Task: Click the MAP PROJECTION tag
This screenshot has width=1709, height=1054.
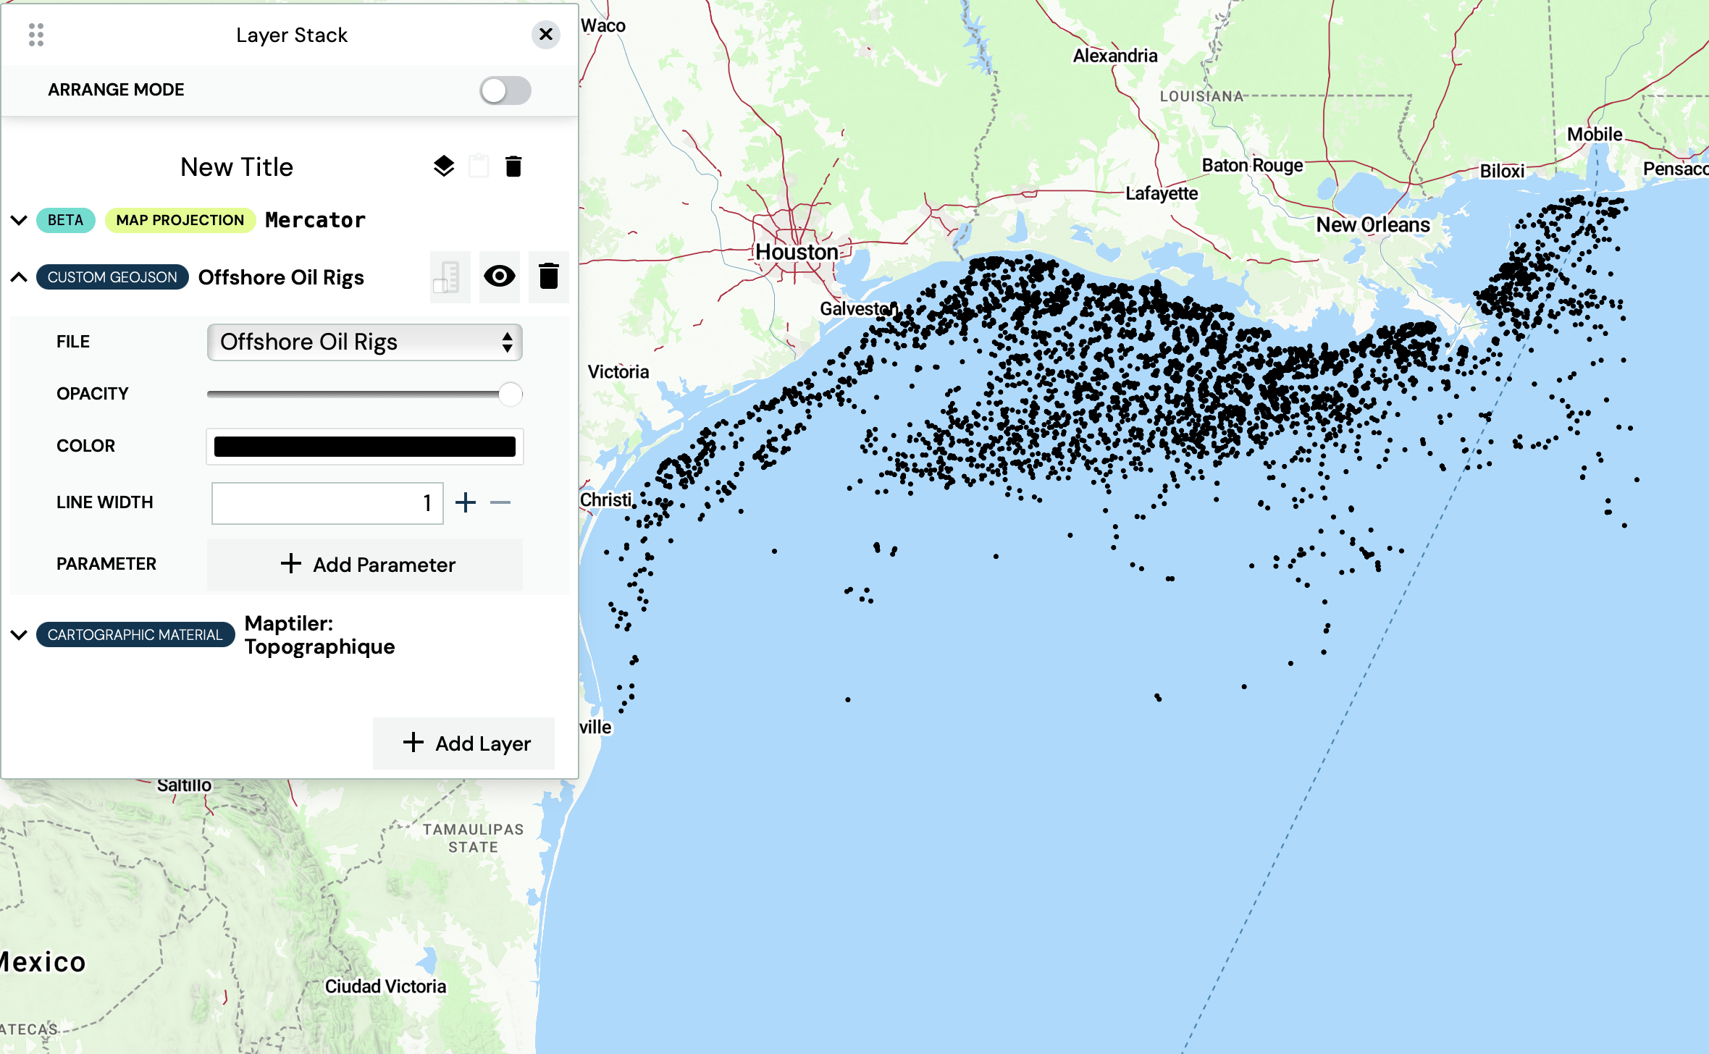Action: click(x=180, y=220)
